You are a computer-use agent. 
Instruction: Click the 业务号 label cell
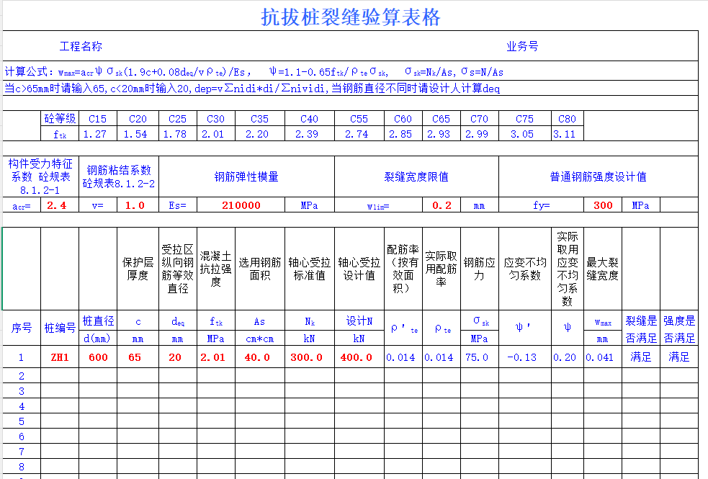522,46
